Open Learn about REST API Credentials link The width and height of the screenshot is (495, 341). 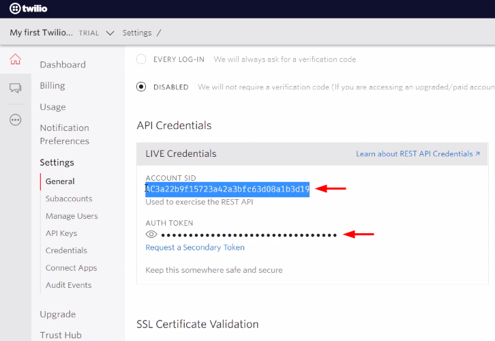tap(418, 153)
